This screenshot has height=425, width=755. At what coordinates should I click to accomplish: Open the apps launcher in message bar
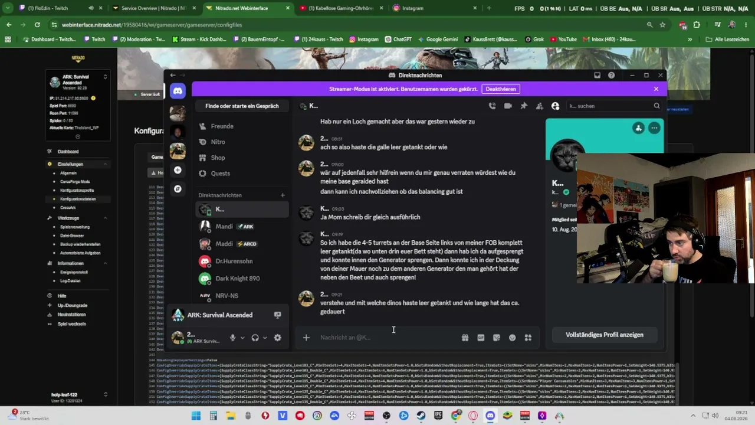tap(528, 338)
